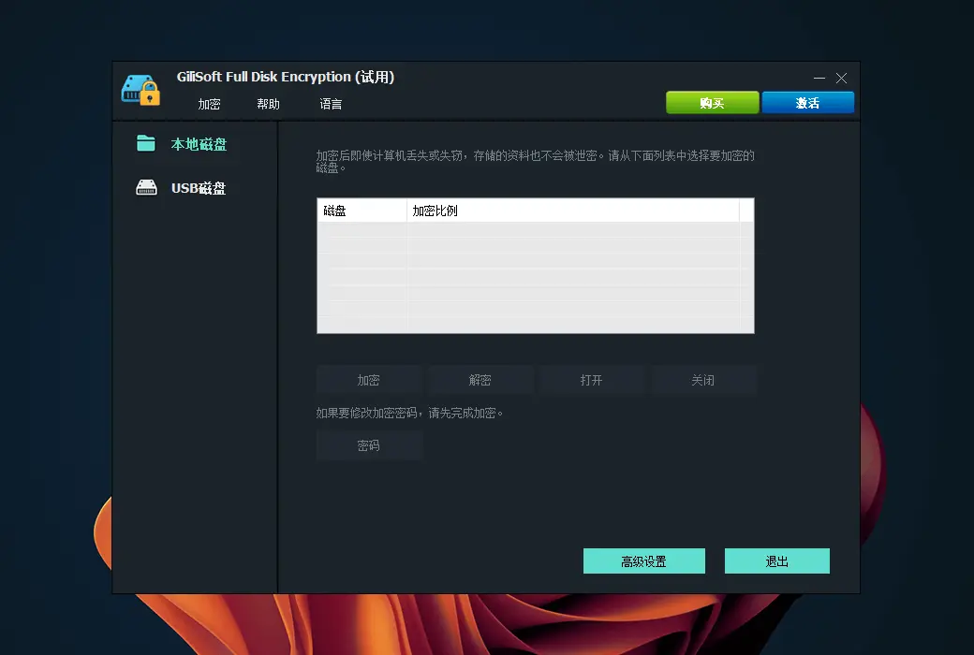974x655 pixels.
Task: Click the GiliSoft disk lock app logo
Action: point(140,90)
